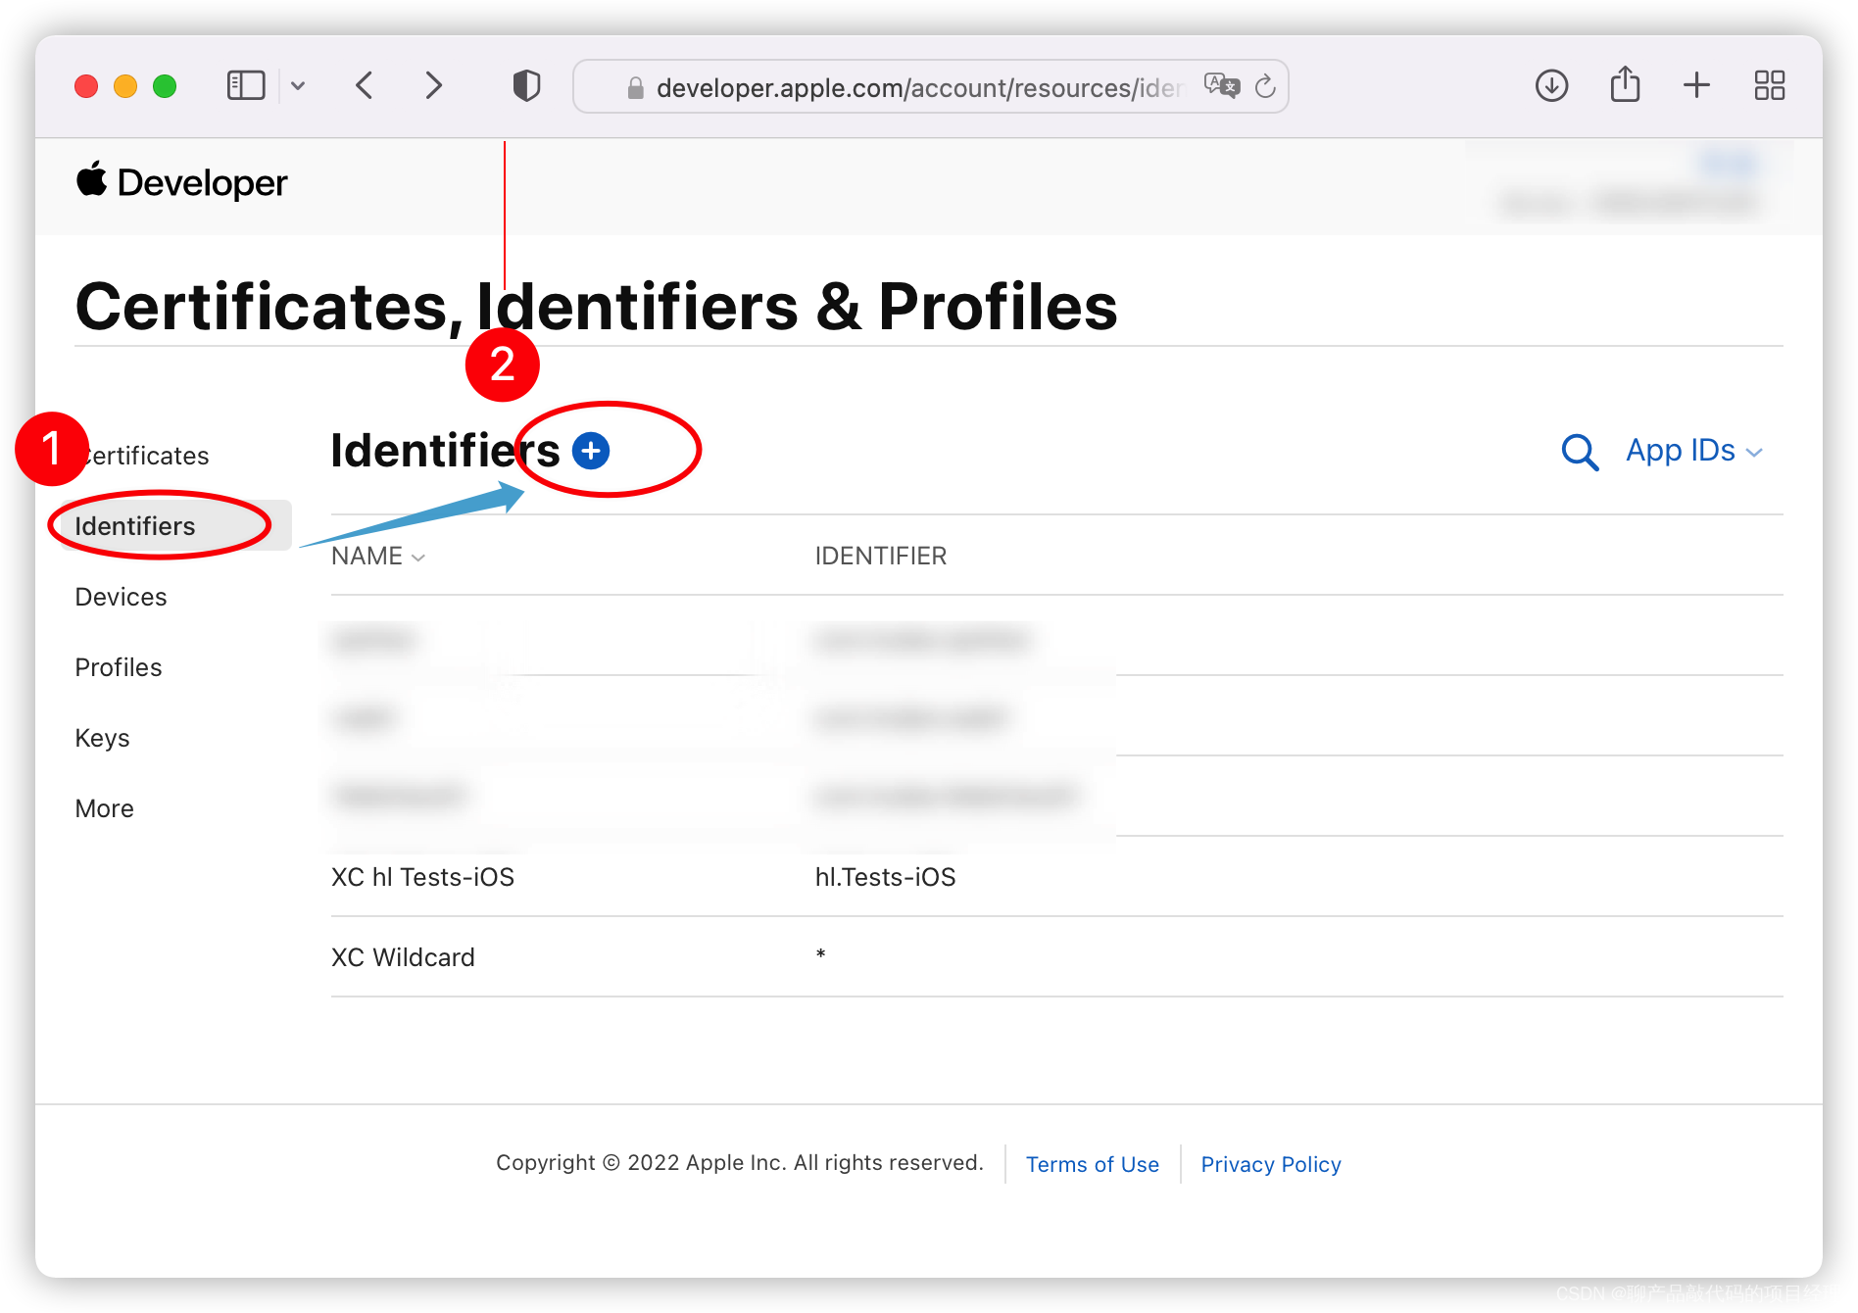The width and height of the screenshot is (1858, 1313).
Task: Show the tab overview grid icon
Action: tap(1770, 86)
